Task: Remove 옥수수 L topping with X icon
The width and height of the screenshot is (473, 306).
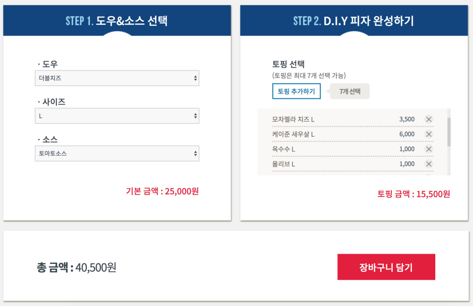Action: click(x=428, y=149)
